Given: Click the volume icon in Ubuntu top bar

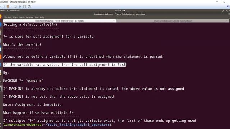Looking at the screenshot, I should coord(227,11).
